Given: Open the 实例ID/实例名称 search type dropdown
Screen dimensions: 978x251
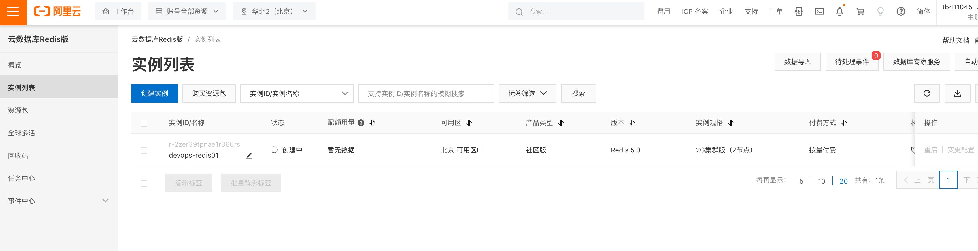Looking at the screenshot, I should 297,93.
